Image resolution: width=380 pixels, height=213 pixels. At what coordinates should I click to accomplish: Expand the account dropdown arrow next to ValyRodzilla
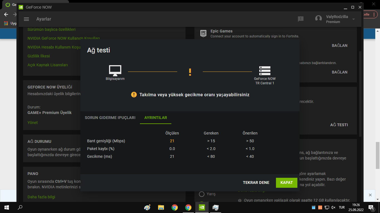tap(354, 19)
